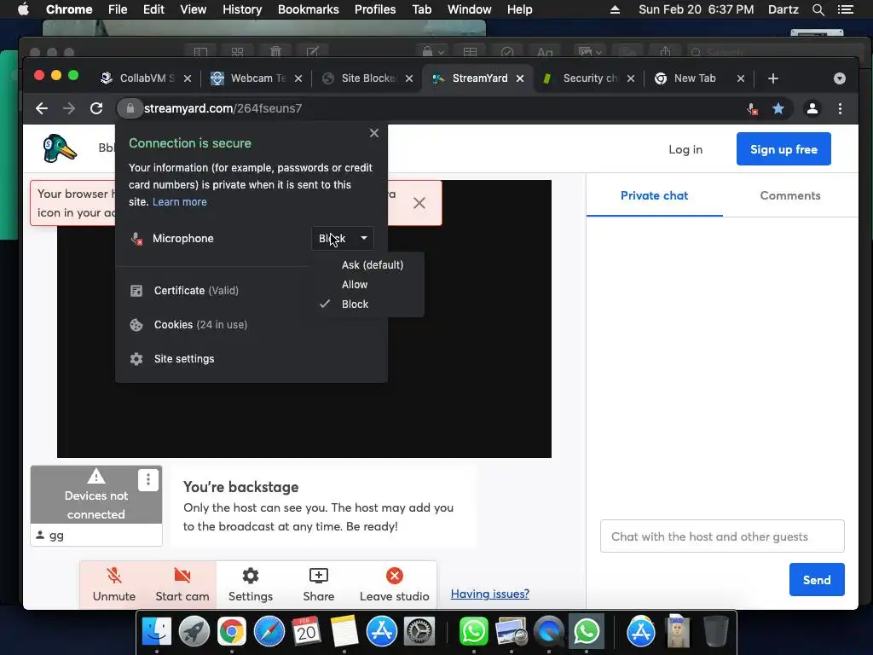Reload the StreamYard page
The height and width of the screenshot is (655, 873).
point(96,108)
